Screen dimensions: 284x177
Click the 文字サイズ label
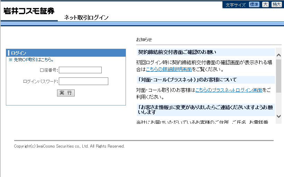(x=236, y=5)
